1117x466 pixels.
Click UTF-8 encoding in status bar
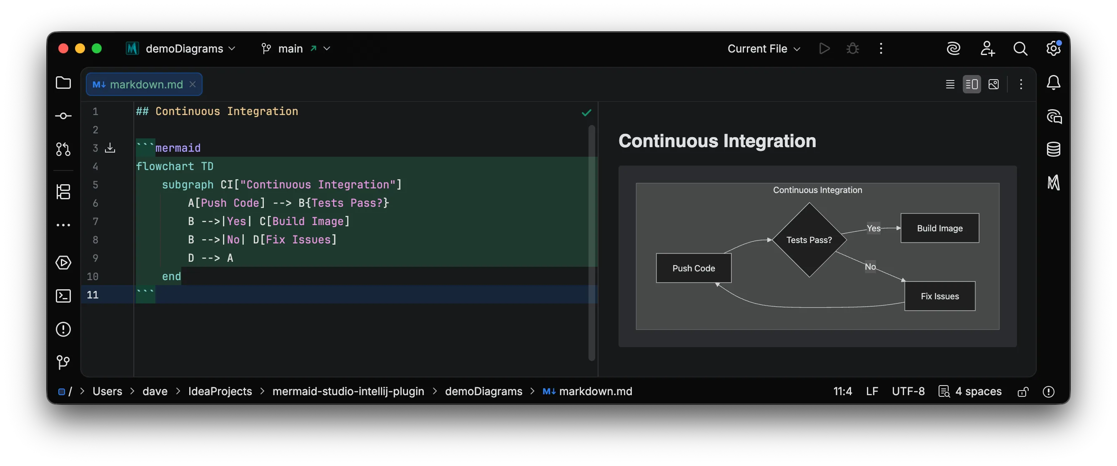point(908,391)
